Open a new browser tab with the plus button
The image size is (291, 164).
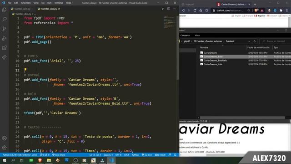pos(255,4)
